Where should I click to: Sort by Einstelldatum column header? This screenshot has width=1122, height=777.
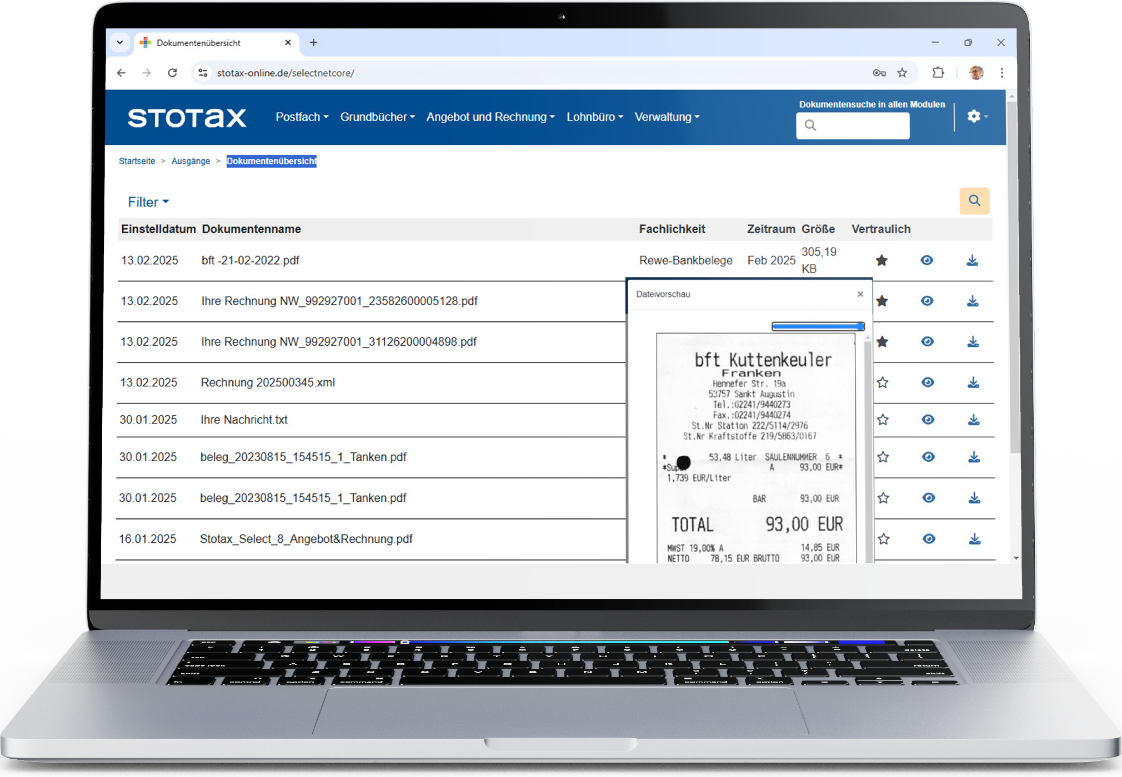point(158,229)
